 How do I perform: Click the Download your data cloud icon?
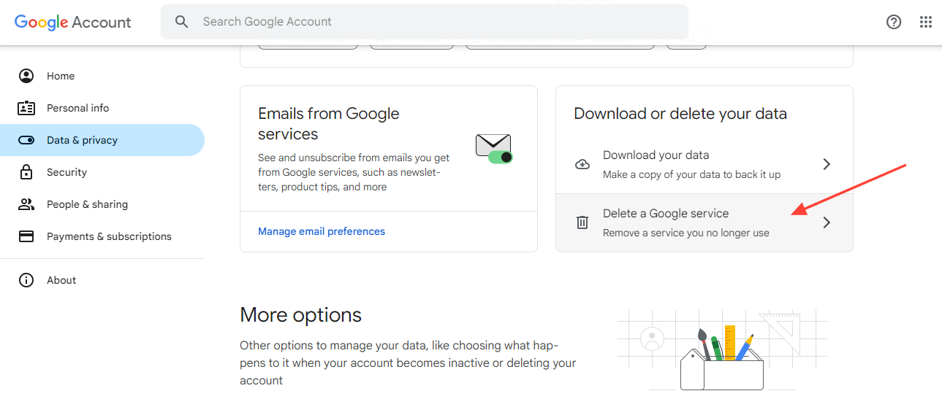(582, 164)
